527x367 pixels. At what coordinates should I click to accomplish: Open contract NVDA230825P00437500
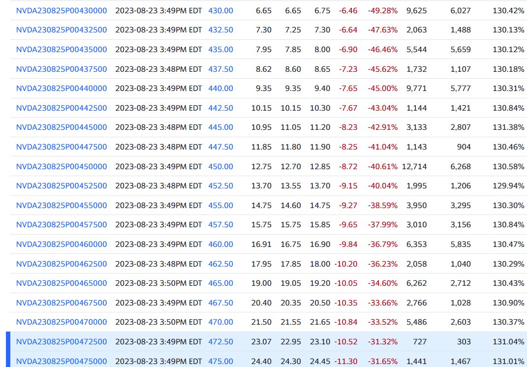pyautogui.click(x=62, y=69)
